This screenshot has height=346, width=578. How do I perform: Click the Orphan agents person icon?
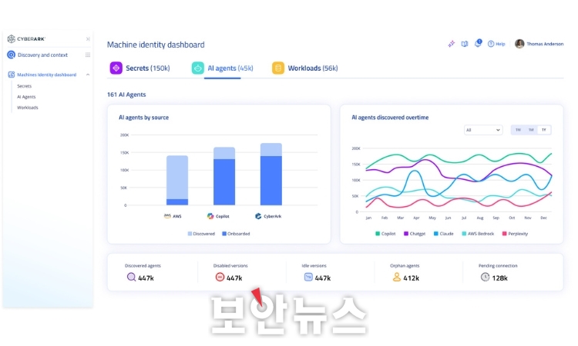[397, 277]
